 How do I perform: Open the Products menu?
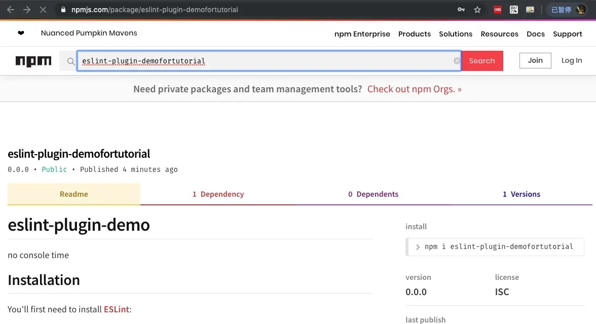point(415,34)
